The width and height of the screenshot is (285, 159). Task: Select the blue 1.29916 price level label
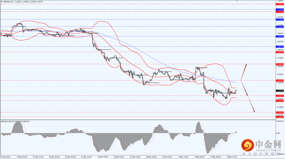pyautogui.click(x=279, y=36)
